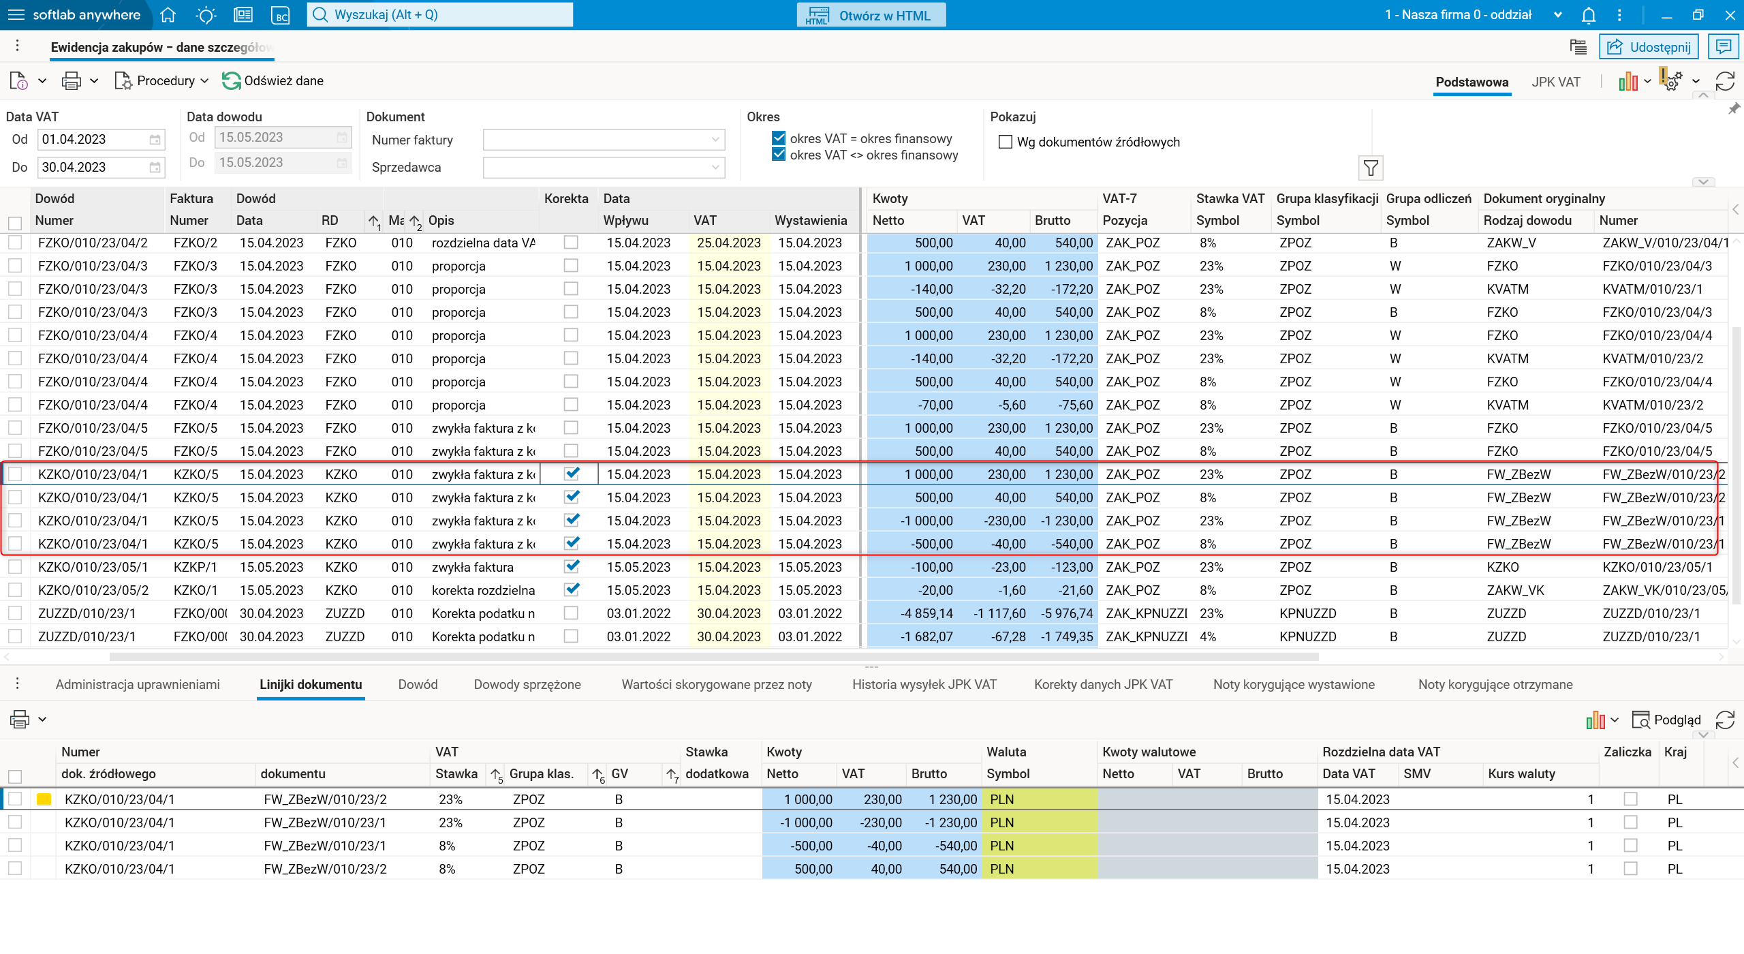
Task: Click the printer icon in main toolbar
Action: [x=71, y=81]
